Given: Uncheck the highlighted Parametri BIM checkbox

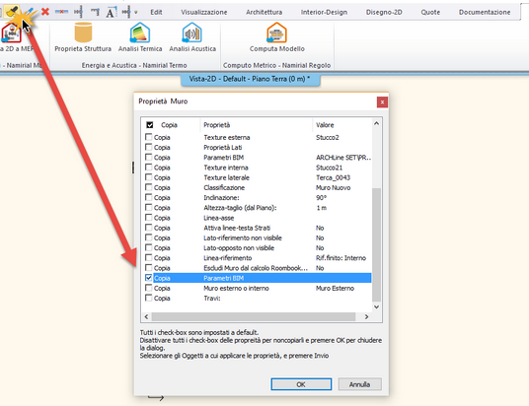Looking at the screenshot, I should 148,278.
